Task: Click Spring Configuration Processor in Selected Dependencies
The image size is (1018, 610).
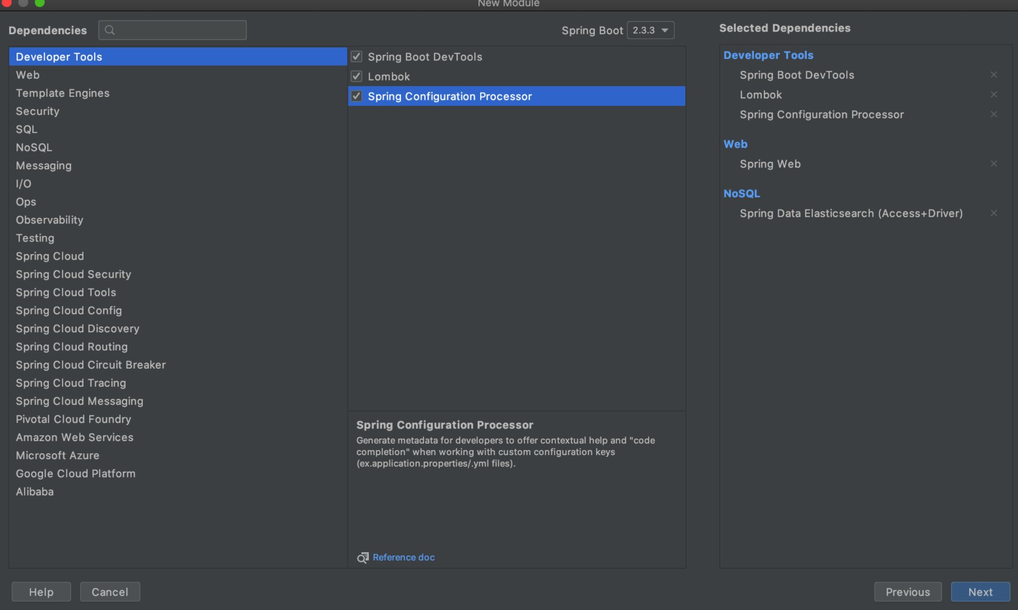Action: [822, 114]
